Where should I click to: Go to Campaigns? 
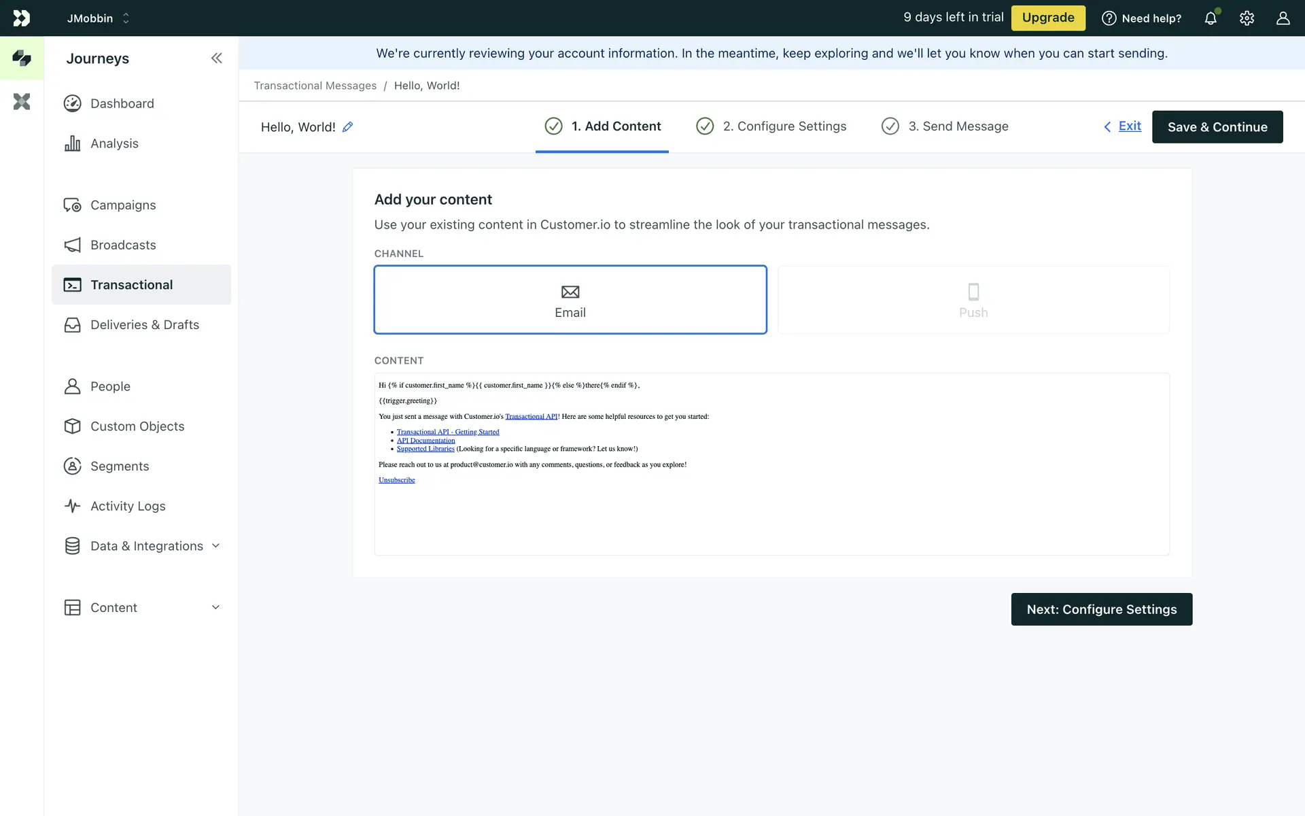[122, 205]
